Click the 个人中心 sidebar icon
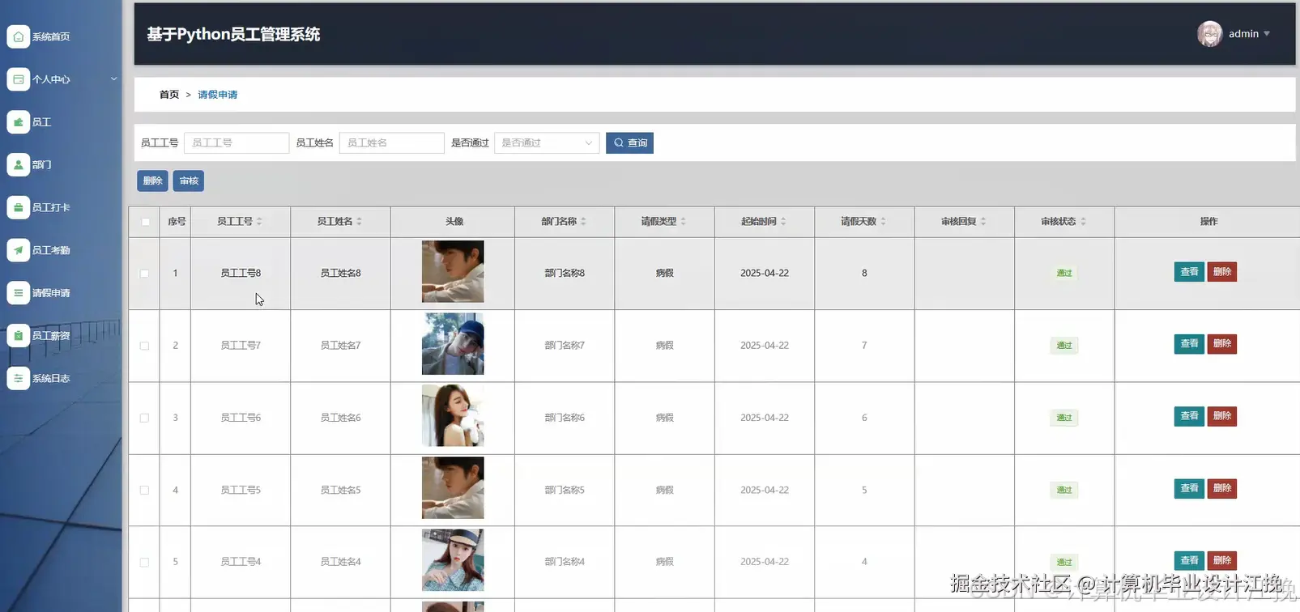The image size is (1300, 612). click(19, 79)
